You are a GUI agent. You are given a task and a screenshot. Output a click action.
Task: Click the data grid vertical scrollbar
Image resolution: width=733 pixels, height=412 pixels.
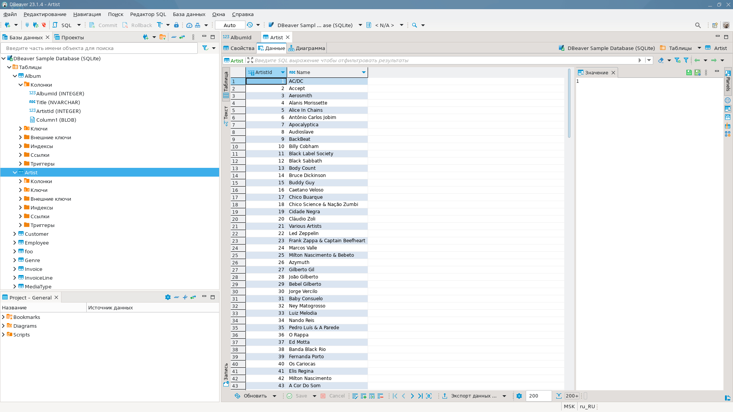click(569, 103)
